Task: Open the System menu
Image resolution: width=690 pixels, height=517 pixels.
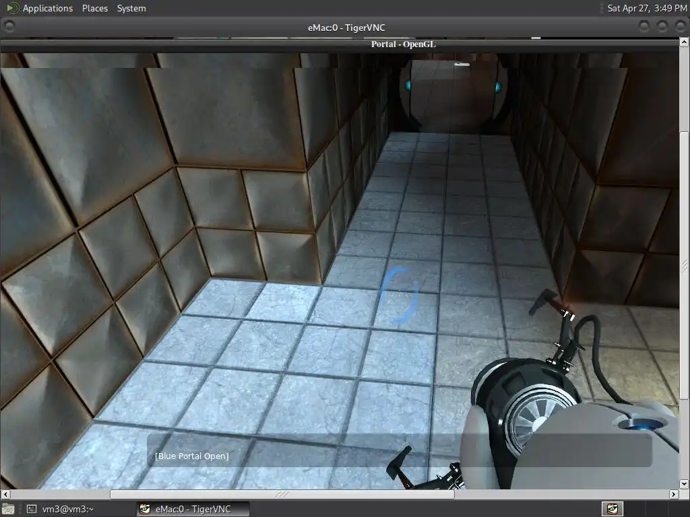Action: [x=131, y=8]
